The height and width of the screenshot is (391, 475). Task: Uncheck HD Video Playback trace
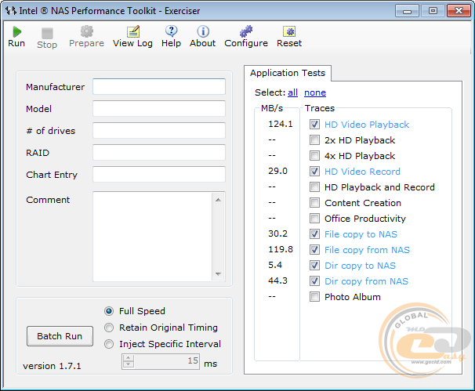314,124
